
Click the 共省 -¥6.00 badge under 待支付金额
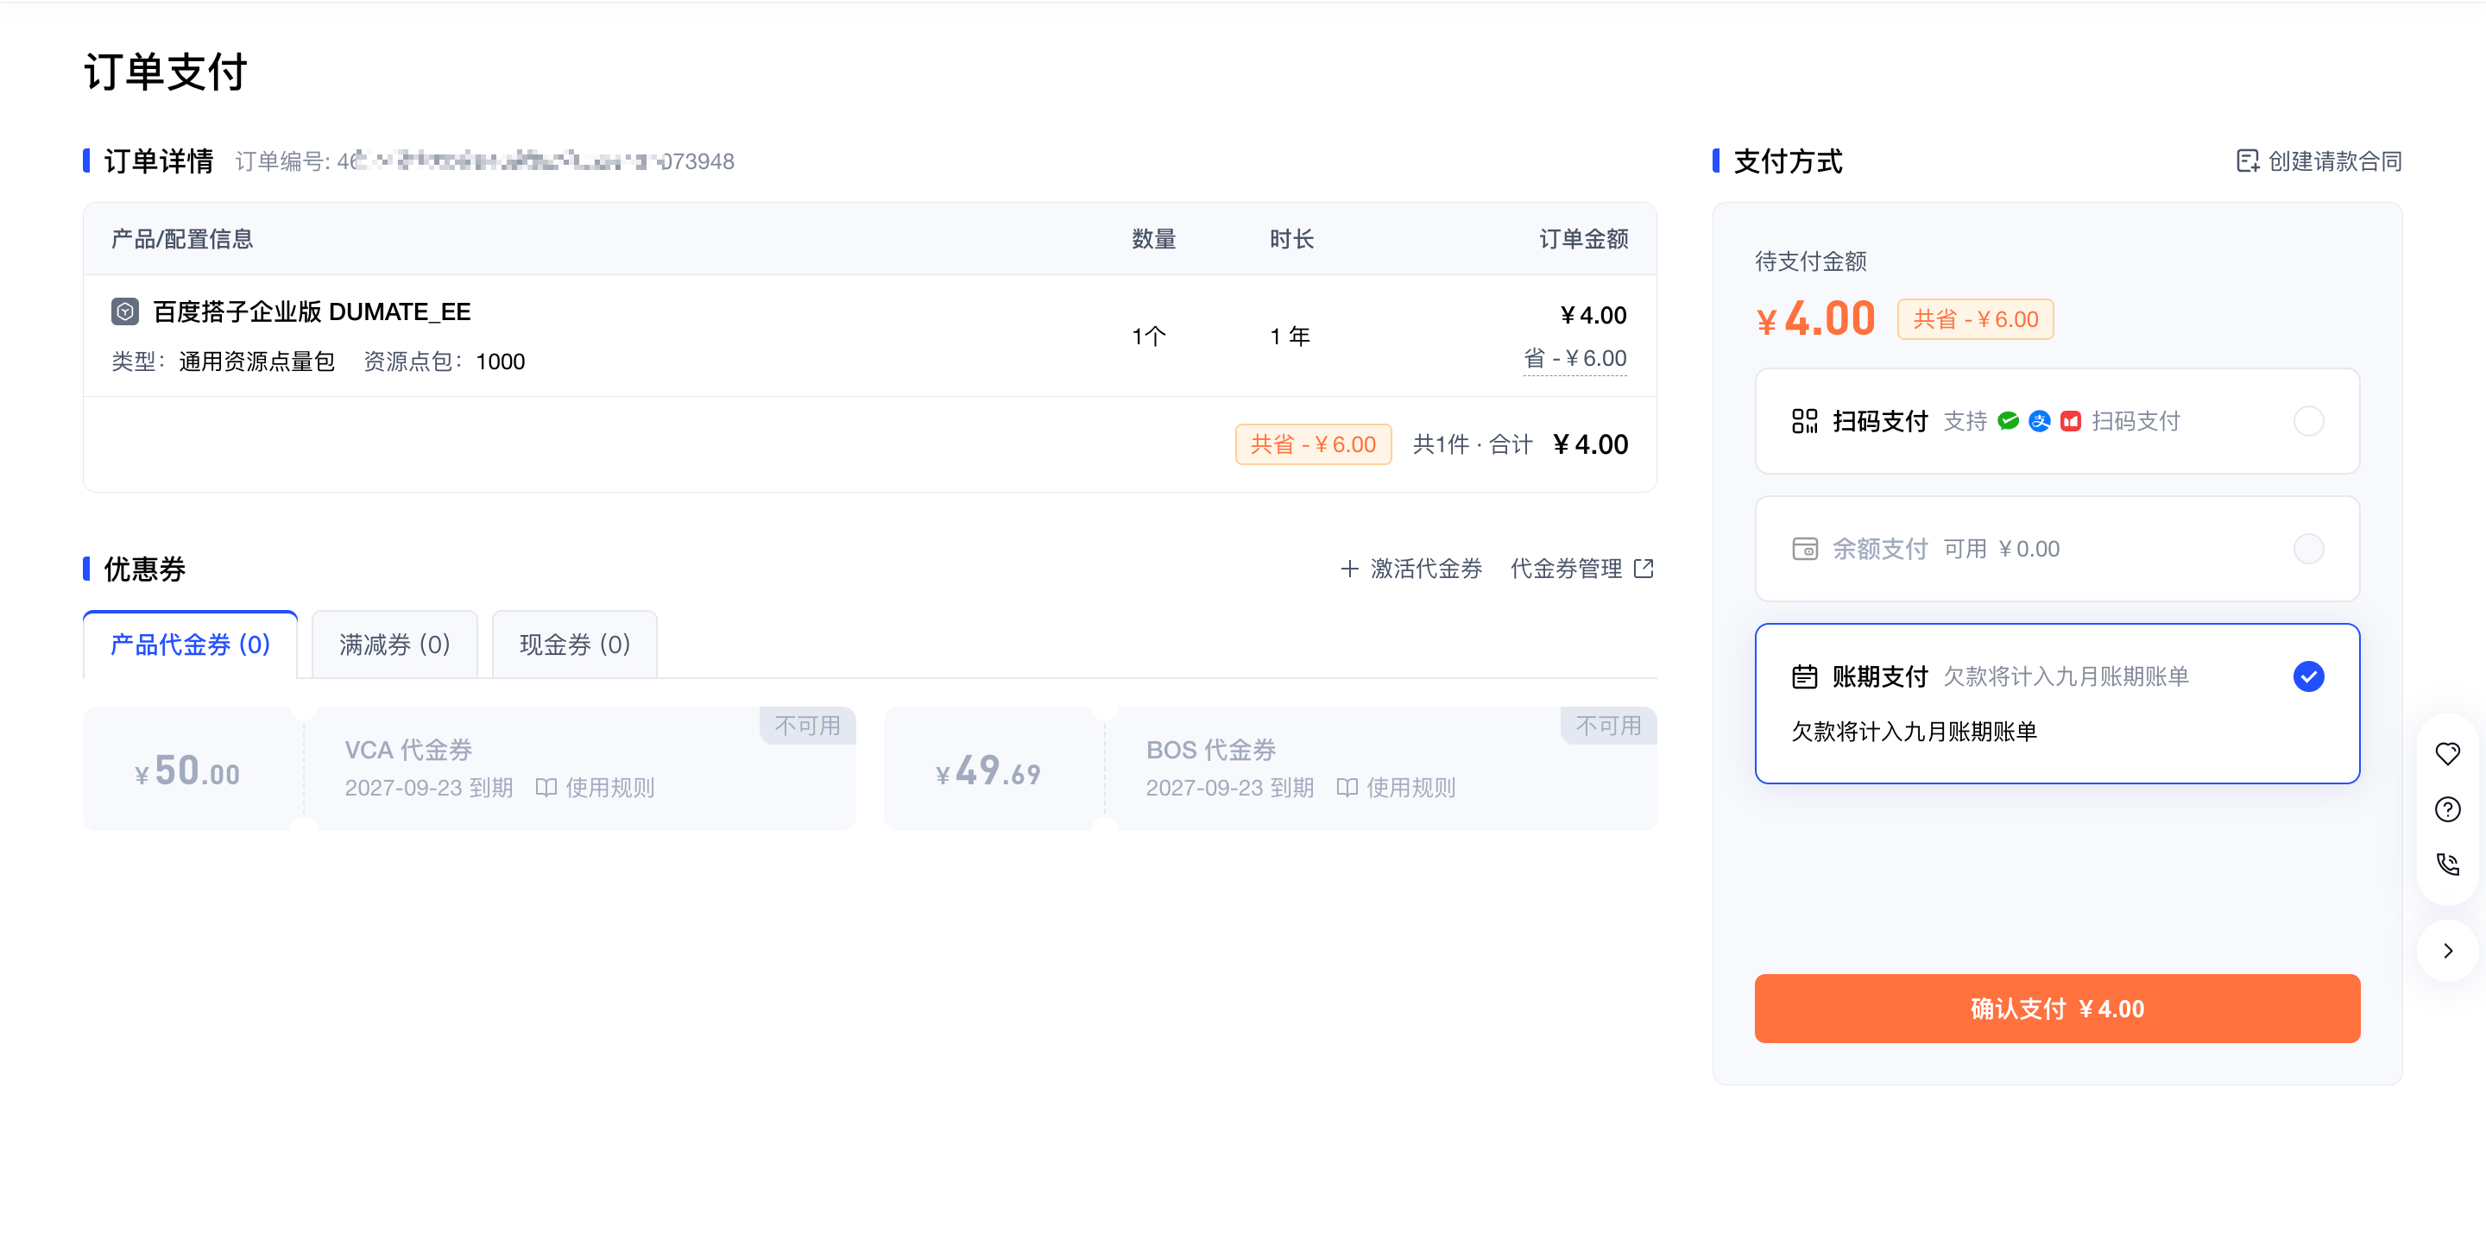click(1974, 319)
